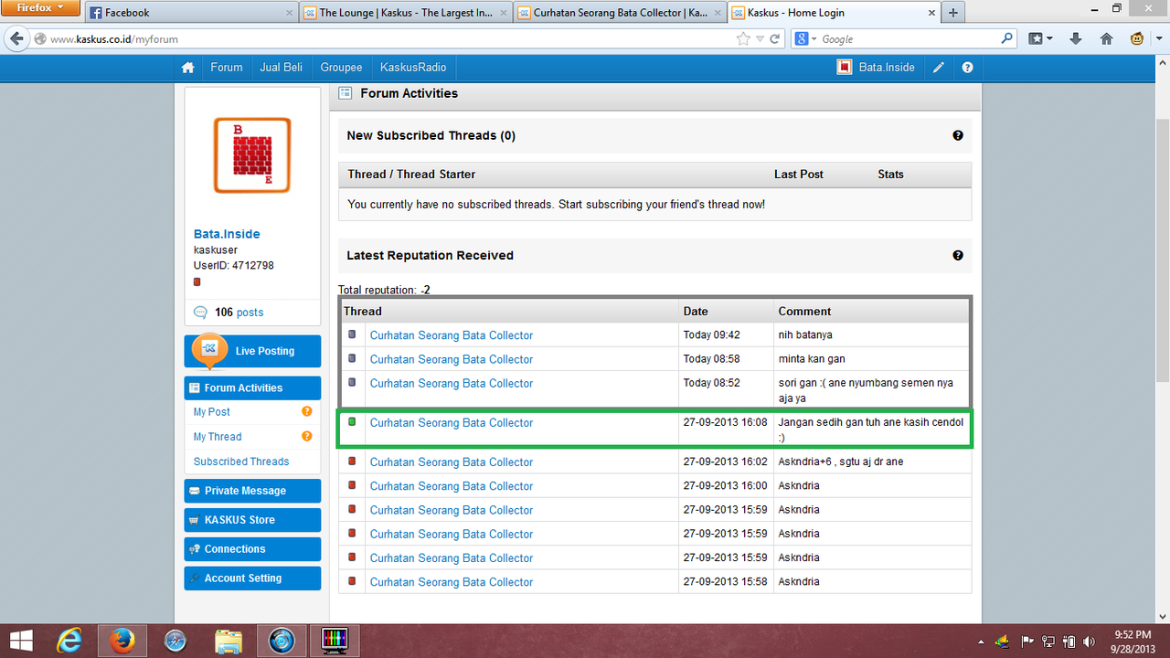This screenshot has height=658, width=1170.
Task: Open thread link in the 'minta kan gan' row
Action: (x=452, y=359)
